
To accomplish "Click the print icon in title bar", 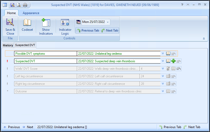I will (x=25, y=5).
